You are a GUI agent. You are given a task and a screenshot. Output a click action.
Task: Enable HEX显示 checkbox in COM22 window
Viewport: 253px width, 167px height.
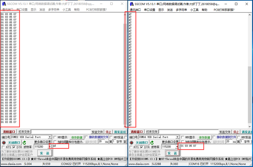click(x=55, y=137)
